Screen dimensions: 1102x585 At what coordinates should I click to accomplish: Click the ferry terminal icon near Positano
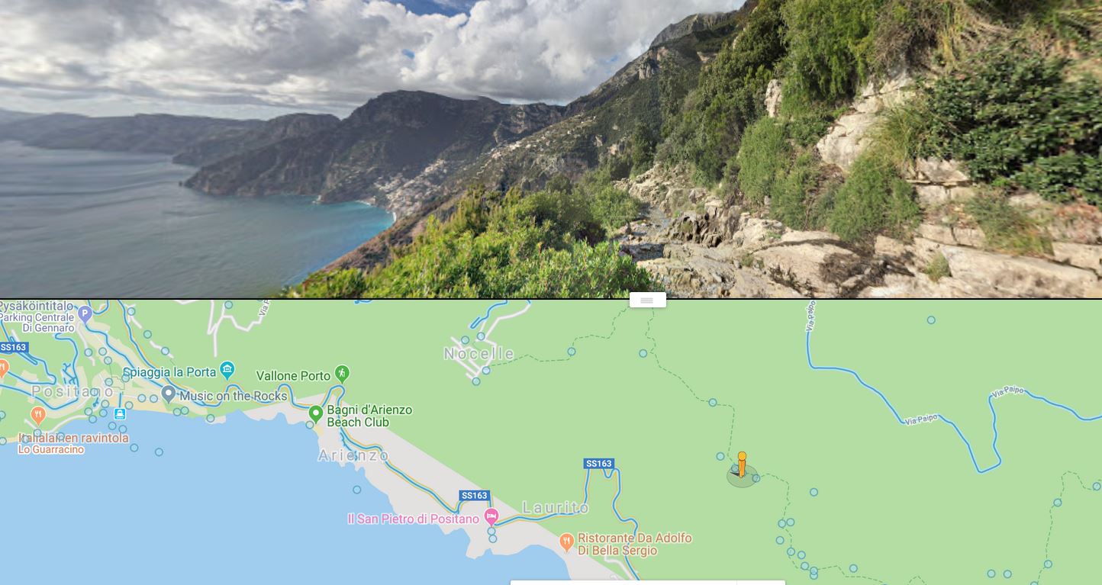[120, 413]
